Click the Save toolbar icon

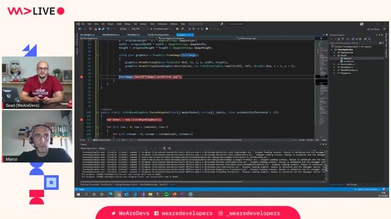(99, 29)
